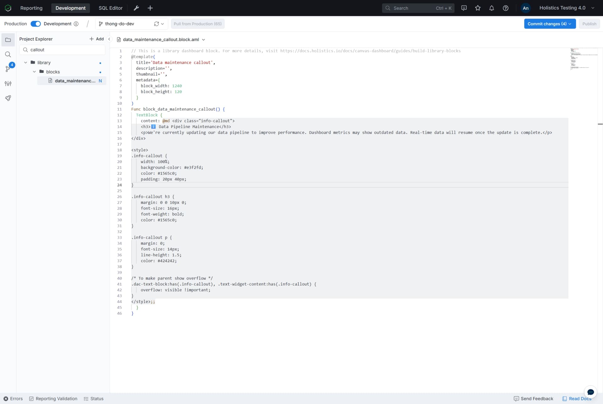This screenshot has height=404, width=603.
Task: Click the An user avatar
Action: coord(525,8)
